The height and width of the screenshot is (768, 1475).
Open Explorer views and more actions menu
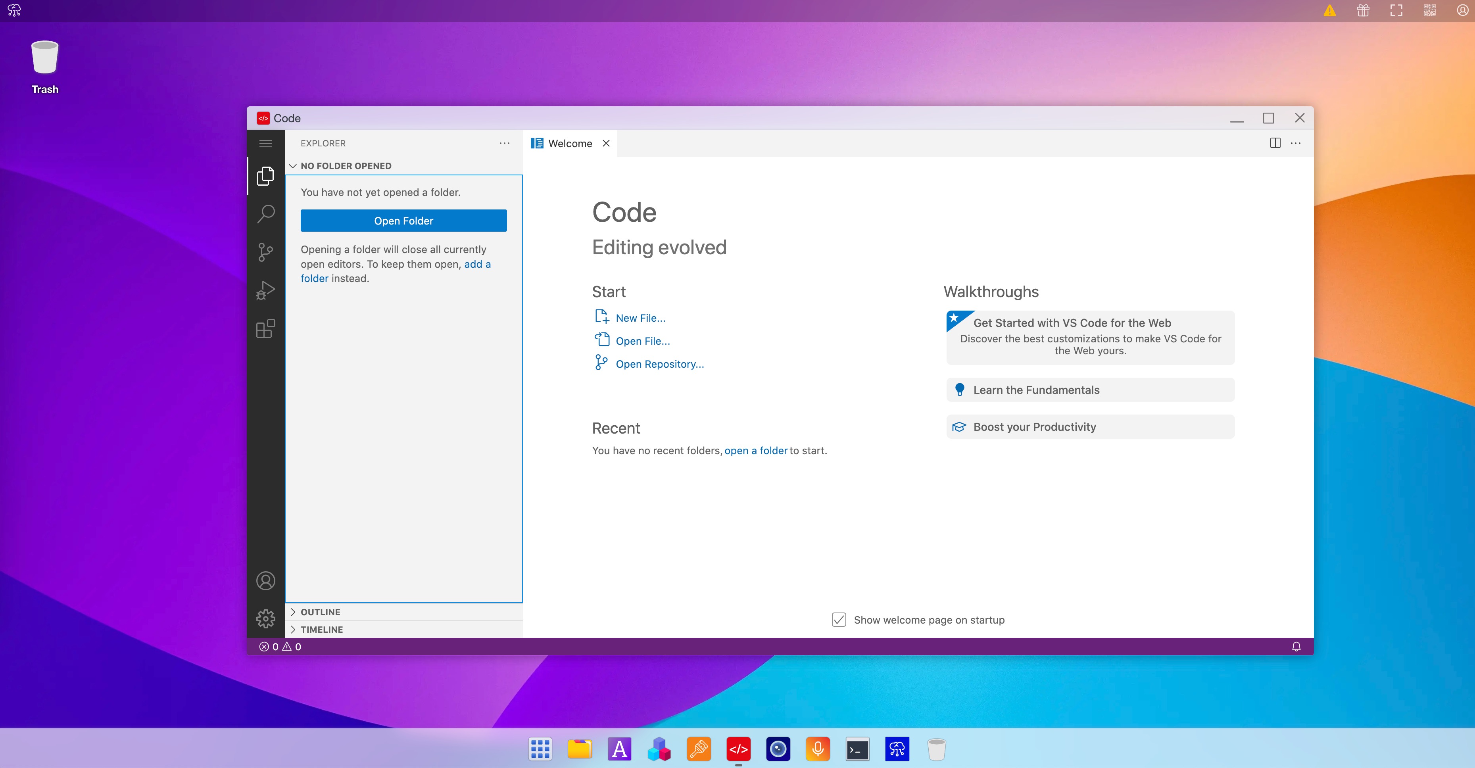click(x=504, y=143)
